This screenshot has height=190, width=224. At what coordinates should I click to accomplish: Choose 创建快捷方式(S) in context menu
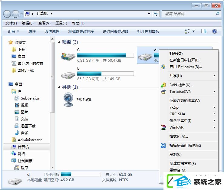click(189, 164)
